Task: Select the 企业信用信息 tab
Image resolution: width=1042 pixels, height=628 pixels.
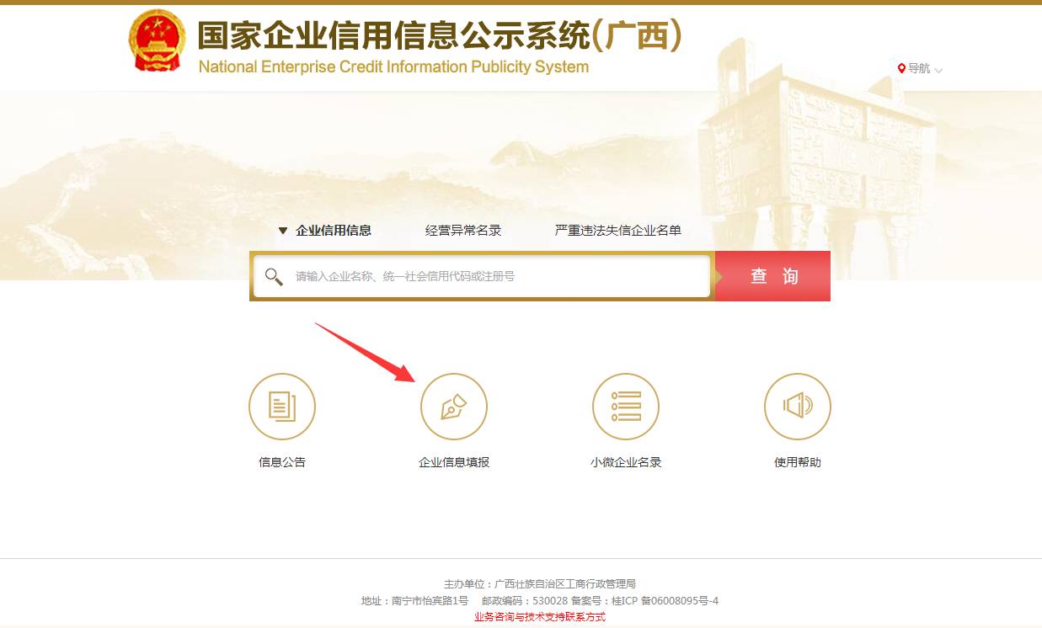Action: pos(334,230)
